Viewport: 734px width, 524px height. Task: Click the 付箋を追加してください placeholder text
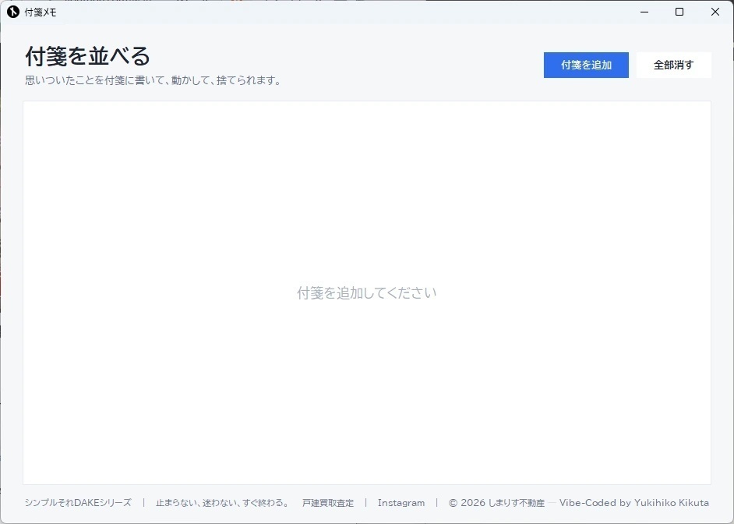tap(366, 293)
